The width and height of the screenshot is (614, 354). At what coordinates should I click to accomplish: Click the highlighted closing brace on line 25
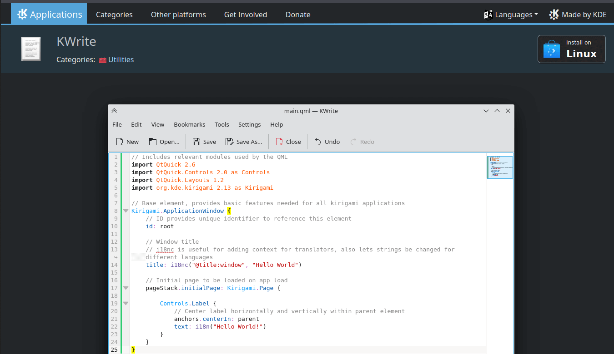133,350
